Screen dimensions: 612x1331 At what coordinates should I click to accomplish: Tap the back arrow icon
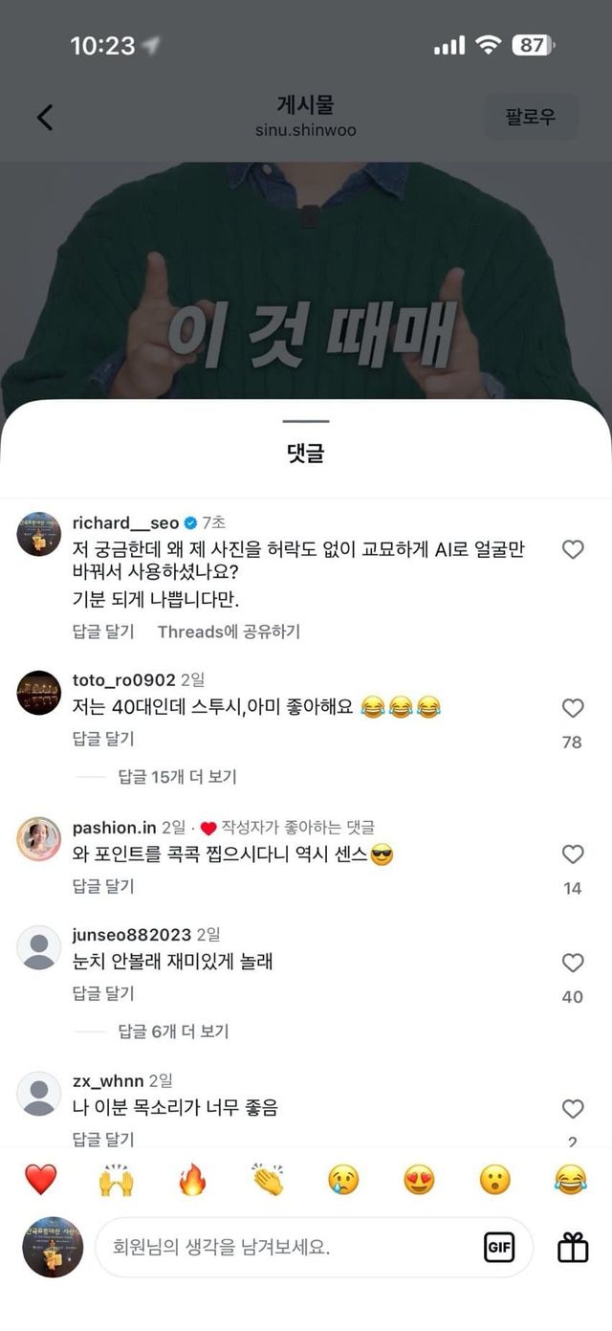tap(45, 117)
